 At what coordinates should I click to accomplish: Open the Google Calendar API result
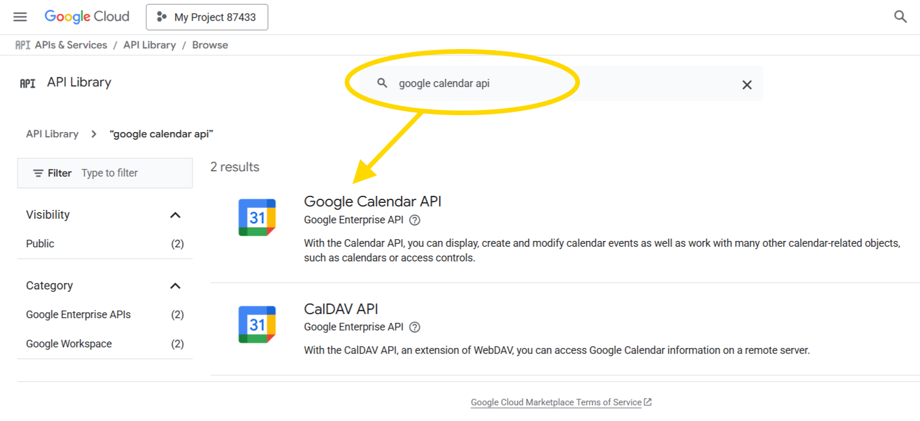click(x=372, y=201)
